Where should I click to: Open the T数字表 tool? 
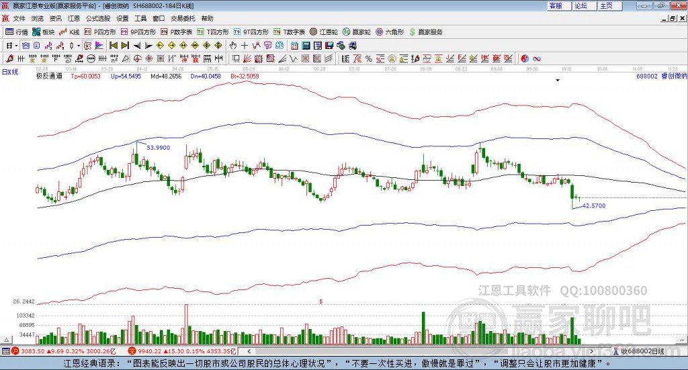[x=289, y=32]
